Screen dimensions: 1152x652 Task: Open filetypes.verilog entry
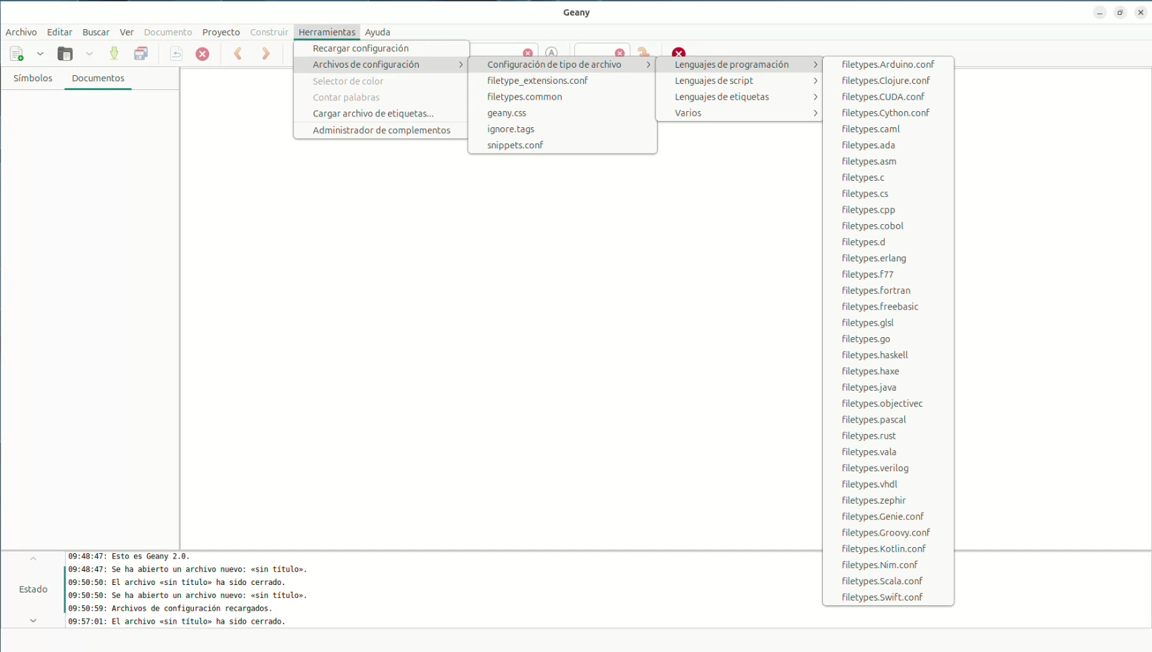click(x=888, y=468)
